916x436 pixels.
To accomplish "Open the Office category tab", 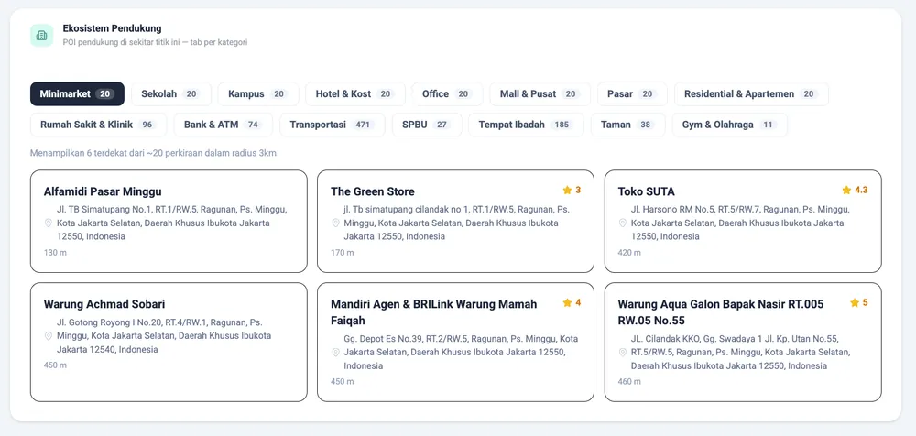I will (x=448, y=93).
